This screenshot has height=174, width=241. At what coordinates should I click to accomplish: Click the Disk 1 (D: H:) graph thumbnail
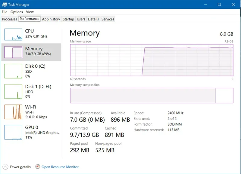(x=13, y=92)
